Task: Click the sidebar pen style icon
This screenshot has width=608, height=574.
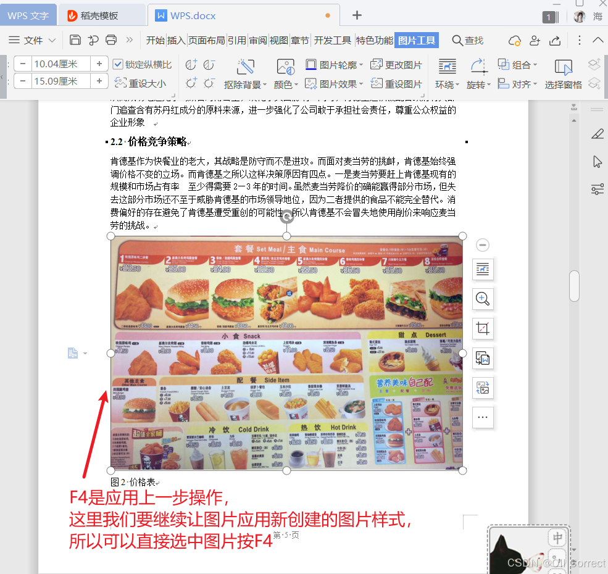Action: (597, 134)
